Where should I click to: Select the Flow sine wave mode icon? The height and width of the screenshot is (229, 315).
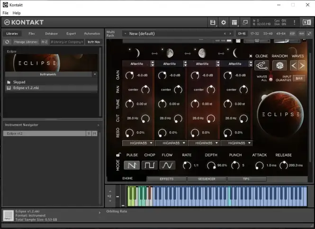[x=167, y=165]
